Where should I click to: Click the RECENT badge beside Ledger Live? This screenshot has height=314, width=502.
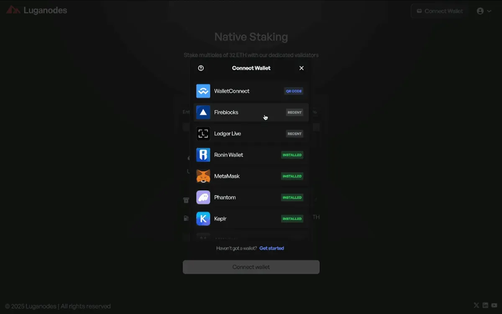295,134
